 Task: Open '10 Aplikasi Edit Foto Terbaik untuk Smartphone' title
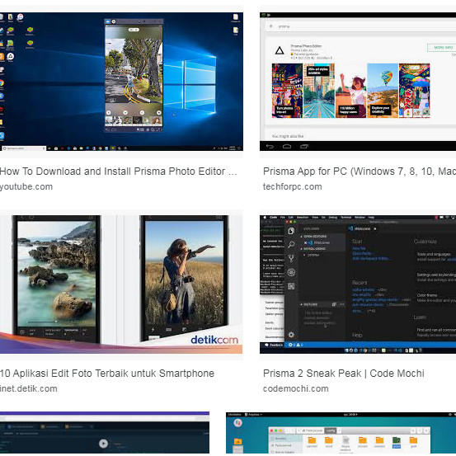(107, 373)
